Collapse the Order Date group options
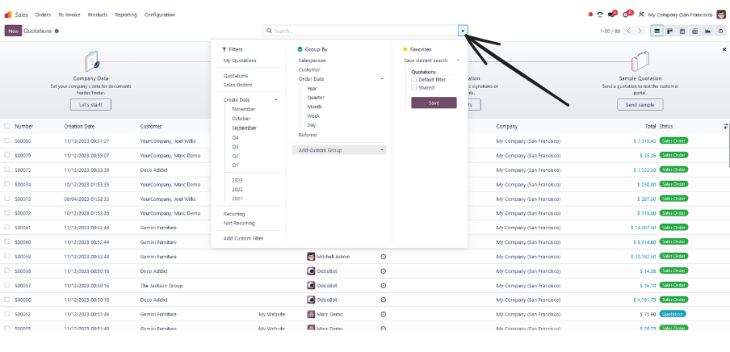The image size is (730, 352). point(382,79)
